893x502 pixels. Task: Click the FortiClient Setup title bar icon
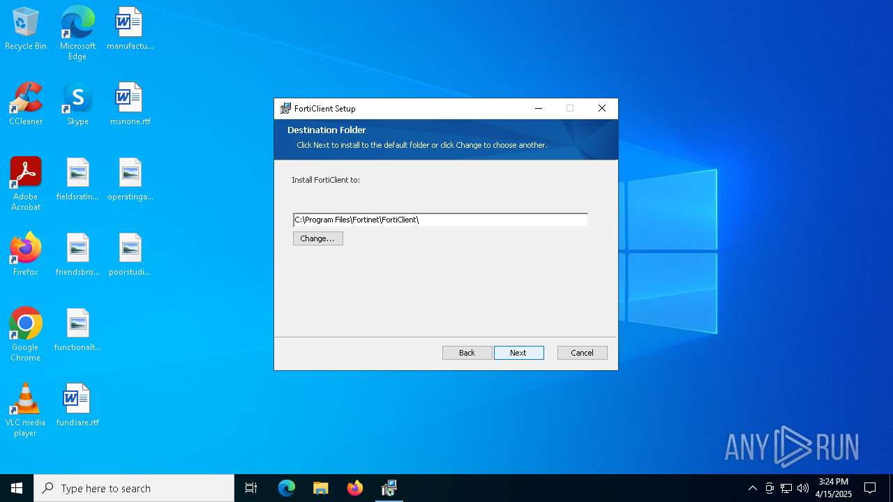point(285,109)
